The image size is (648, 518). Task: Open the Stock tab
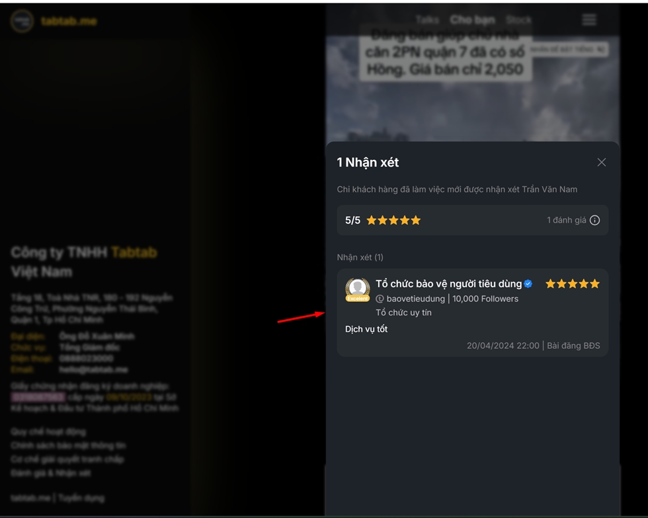coord(518,19)
